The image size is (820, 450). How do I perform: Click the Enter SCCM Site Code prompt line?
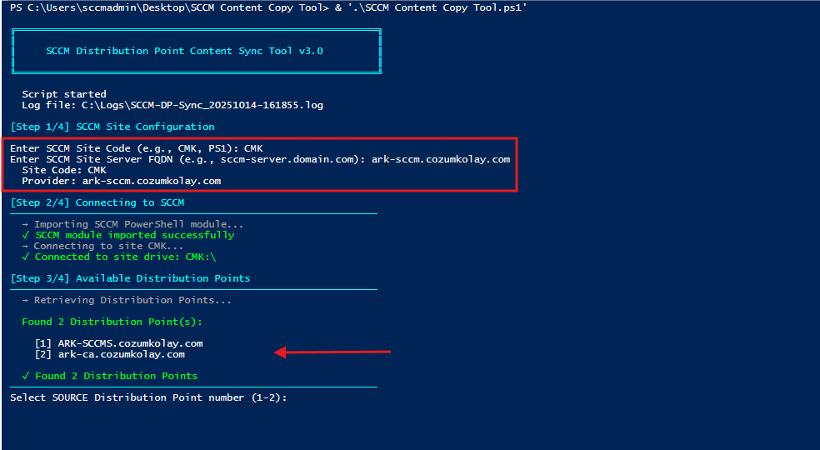[x=137, y=147]
